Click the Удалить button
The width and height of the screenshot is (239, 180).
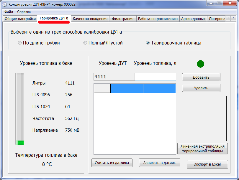pyautogui.click(x=201, y=88)
